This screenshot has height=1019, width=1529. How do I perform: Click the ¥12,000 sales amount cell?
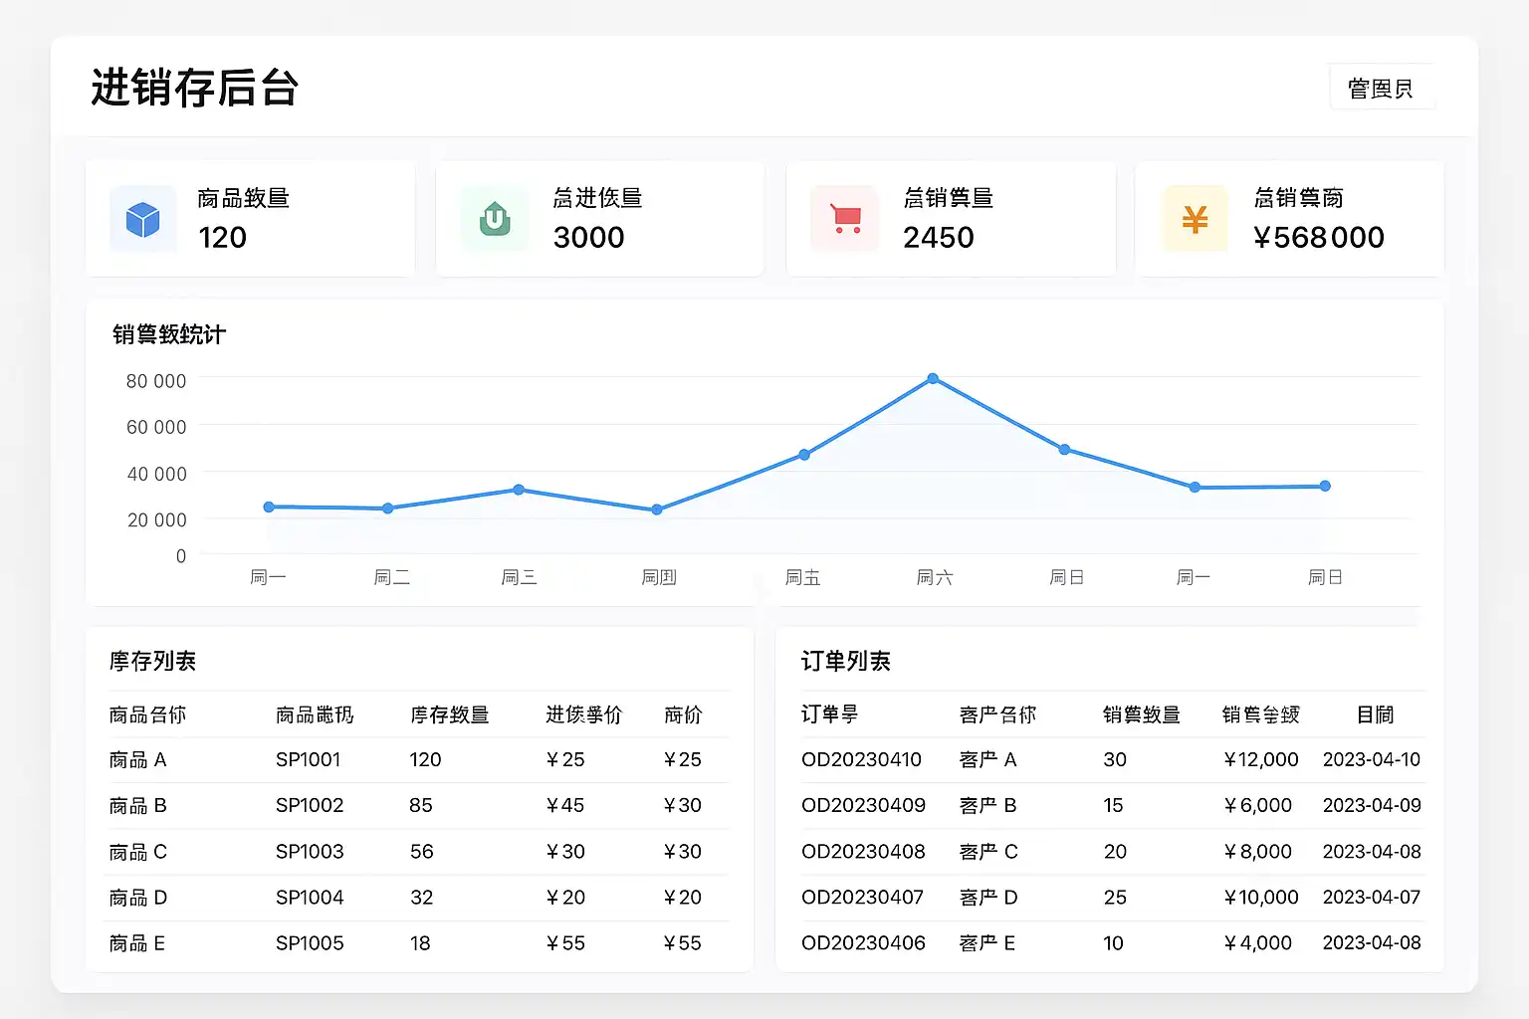(1260, 760)
